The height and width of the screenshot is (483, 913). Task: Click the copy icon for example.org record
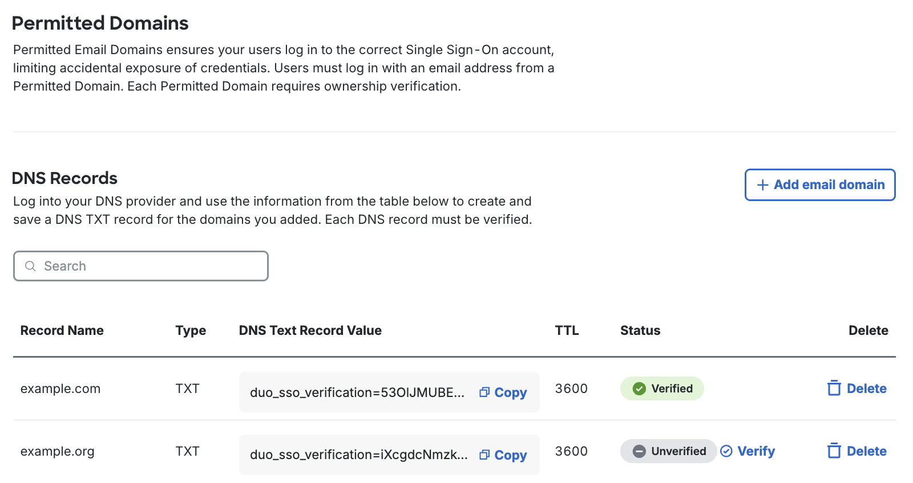coord(484,455)
